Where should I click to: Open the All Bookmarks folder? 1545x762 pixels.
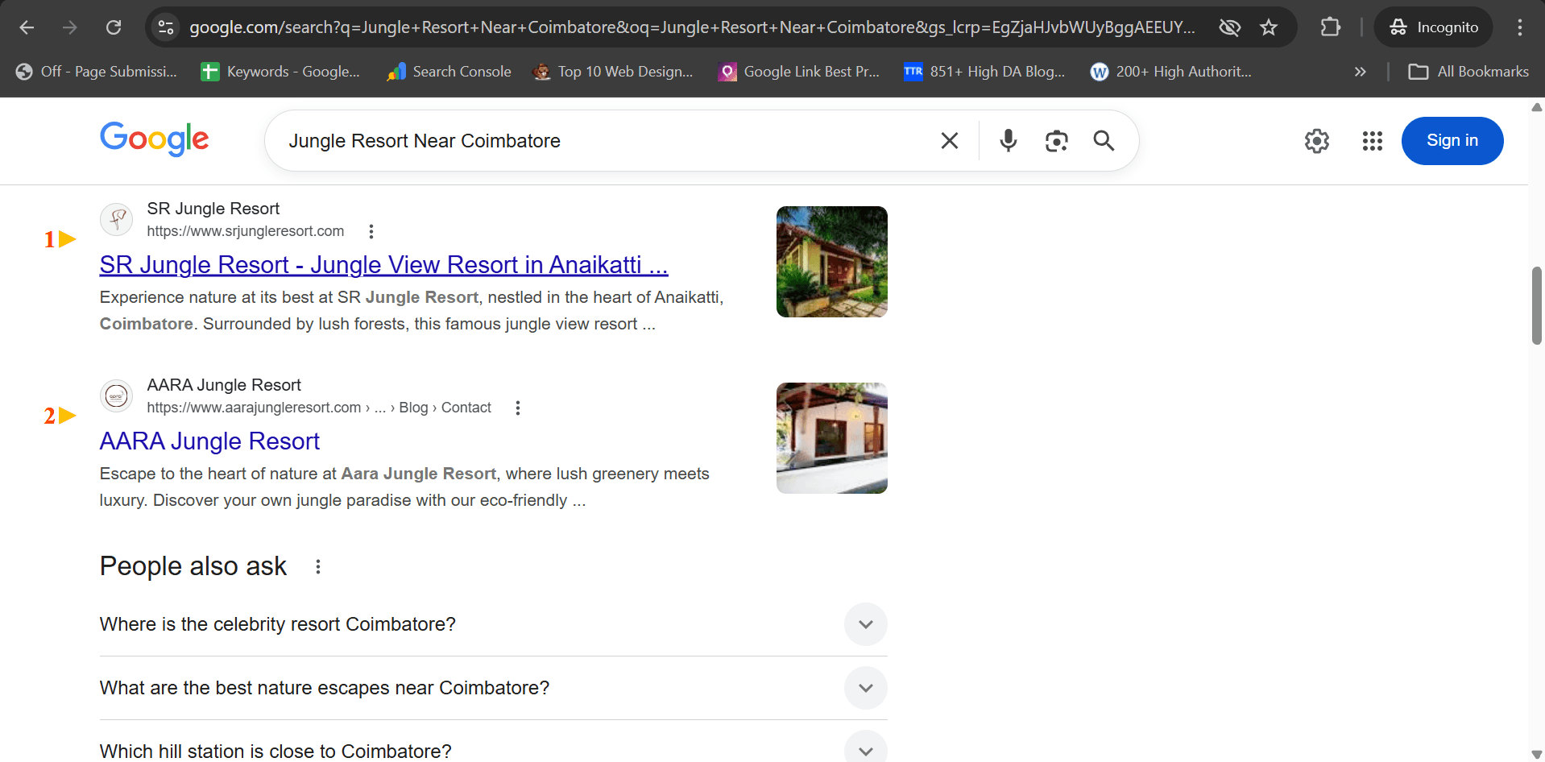pos(1468,72)
